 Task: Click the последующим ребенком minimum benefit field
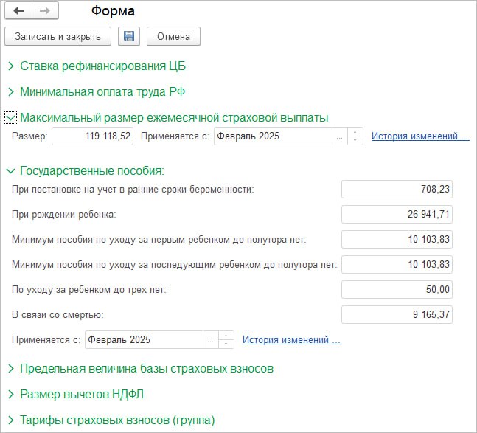click(397, 264)
